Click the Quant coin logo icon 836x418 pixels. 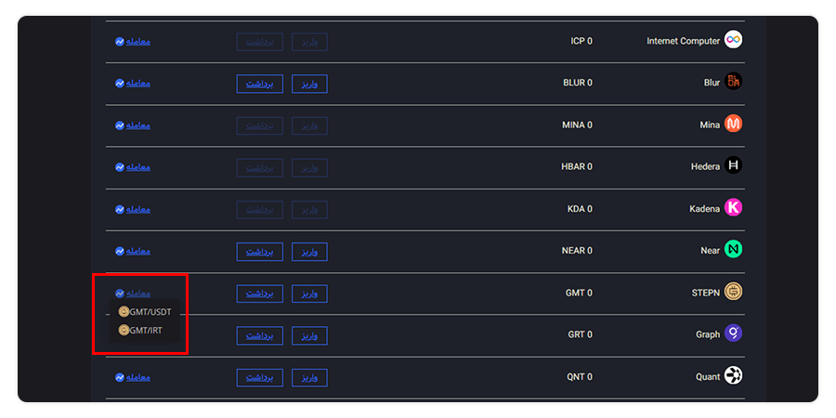[733, 376]
